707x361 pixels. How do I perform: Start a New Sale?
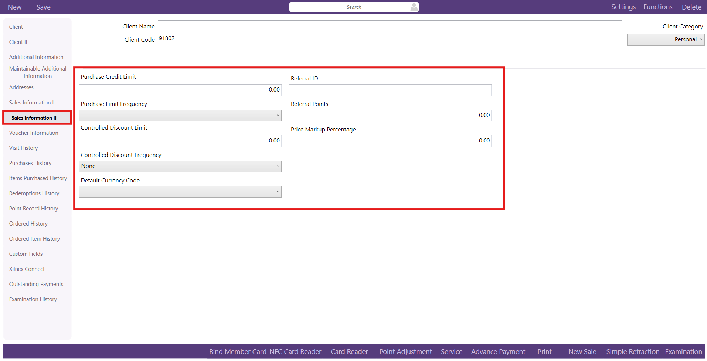pyautogui.click(x=582, y=352)
